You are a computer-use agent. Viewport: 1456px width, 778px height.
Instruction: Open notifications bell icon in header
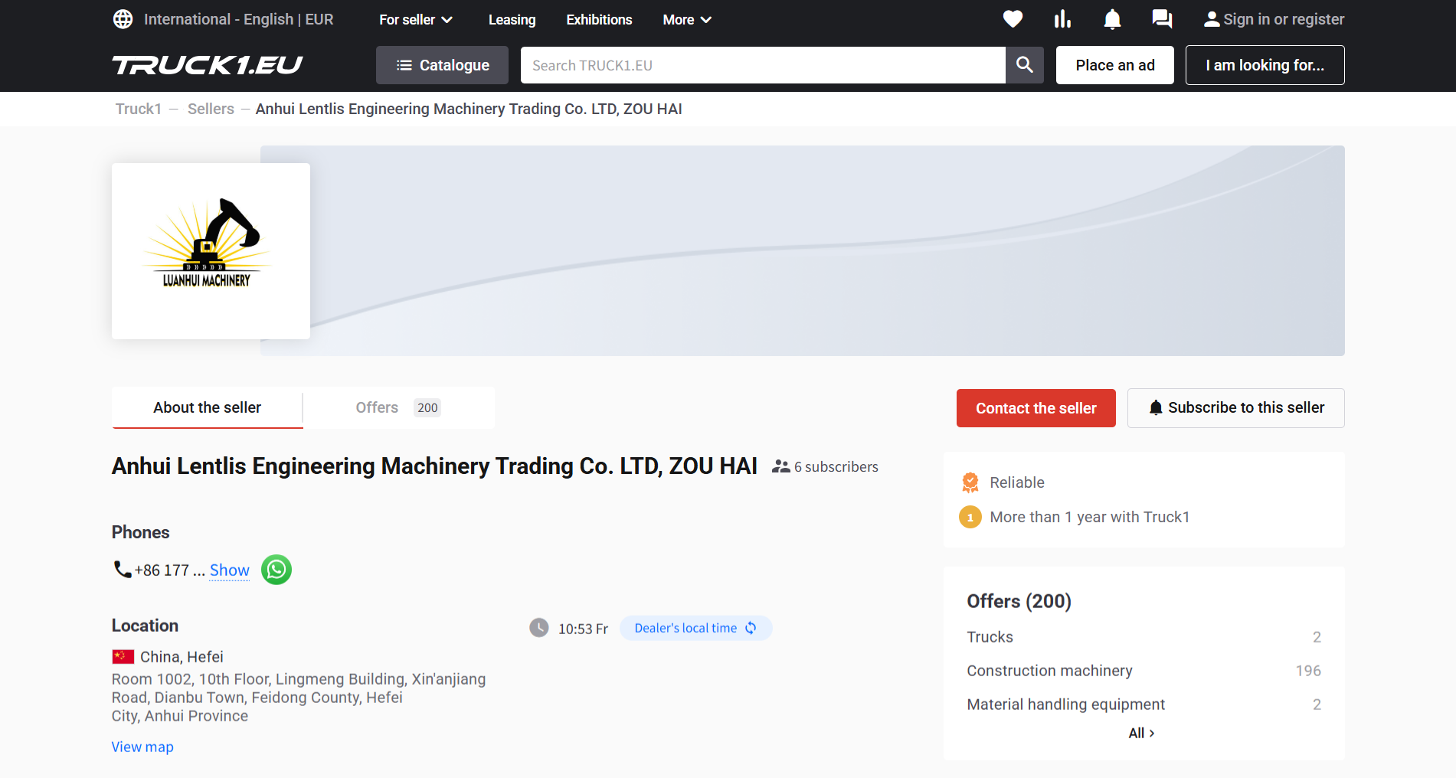point(1112,19)
